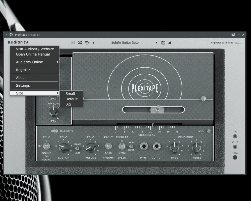
Task: Expand Audiority Online submenu
Action: [35, 62]
